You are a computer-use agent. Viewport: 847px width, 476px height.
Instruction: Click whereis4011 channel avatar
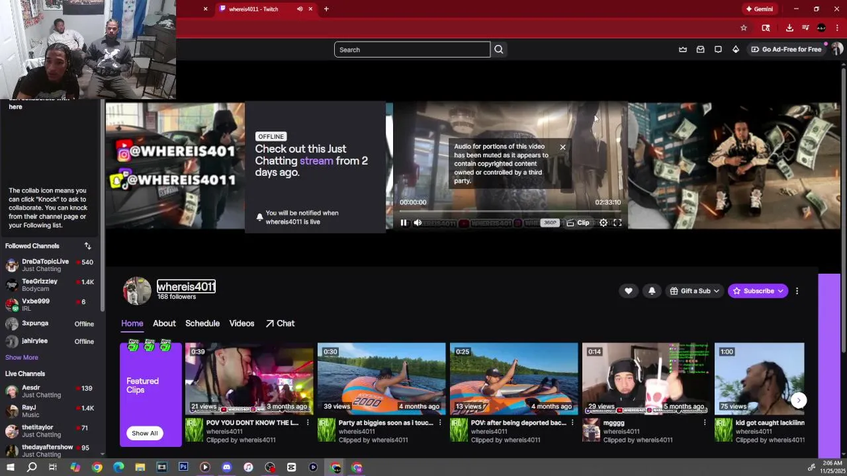coord(137,291)
